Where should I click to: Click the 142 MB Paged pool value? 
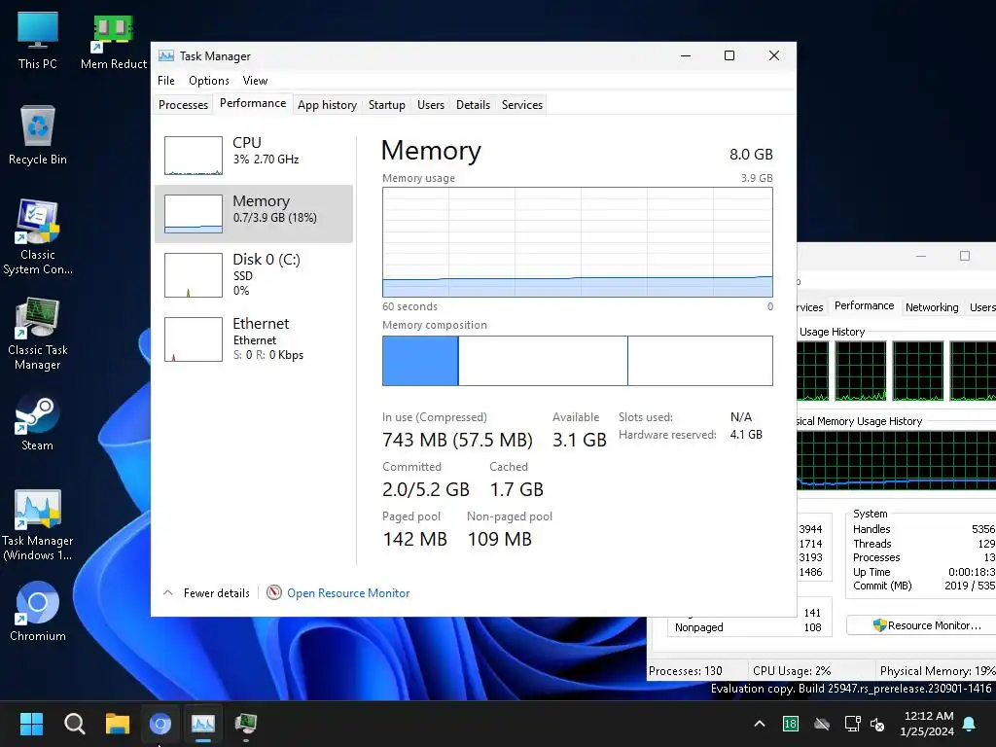tap(414, 539)
